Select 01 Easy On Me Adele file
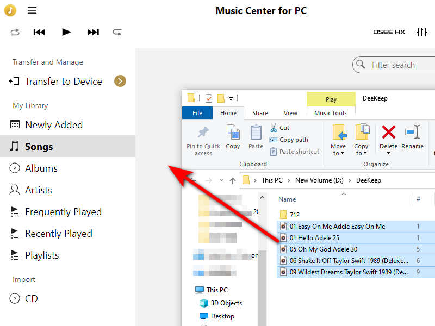This screenshot has width=435, height=326. point(356,227)
